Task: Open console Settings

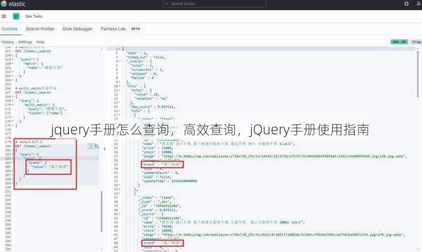Action: pos(25,42)
